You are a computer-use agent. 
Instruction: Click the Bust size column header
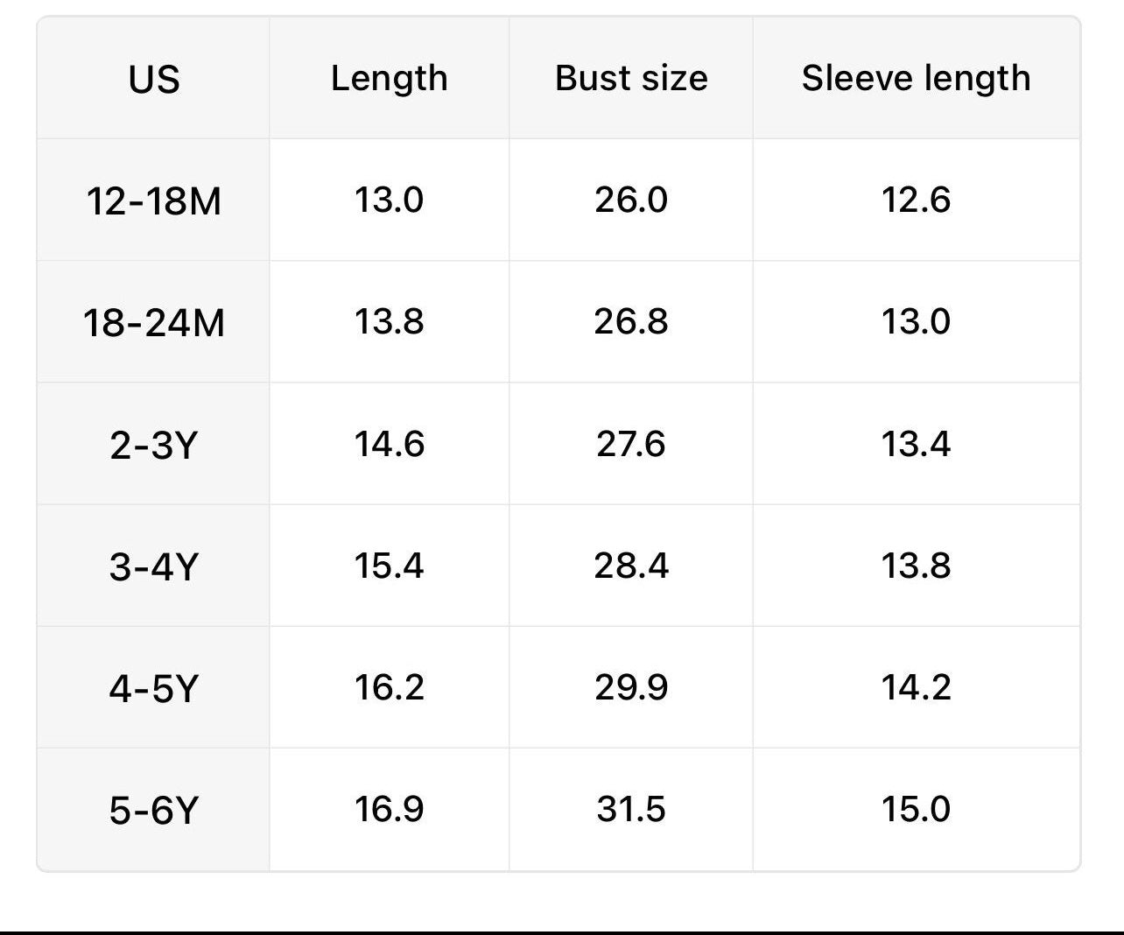(x=631, y=79)
